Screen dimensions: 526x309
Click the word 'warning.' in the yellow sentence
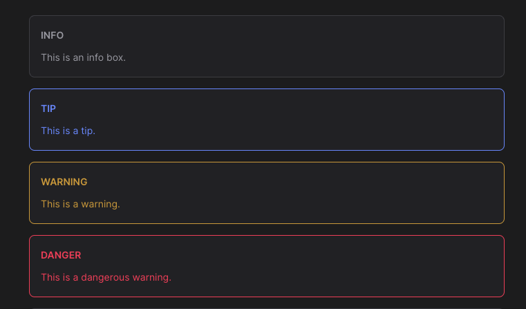coord(101,205)
